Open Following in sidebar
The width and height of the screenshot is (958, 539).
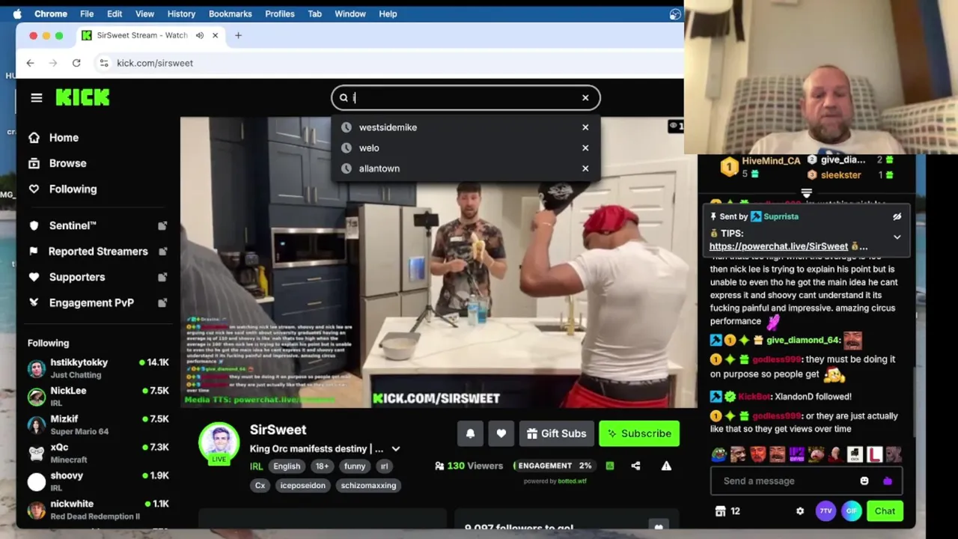[x=73, y=189]
